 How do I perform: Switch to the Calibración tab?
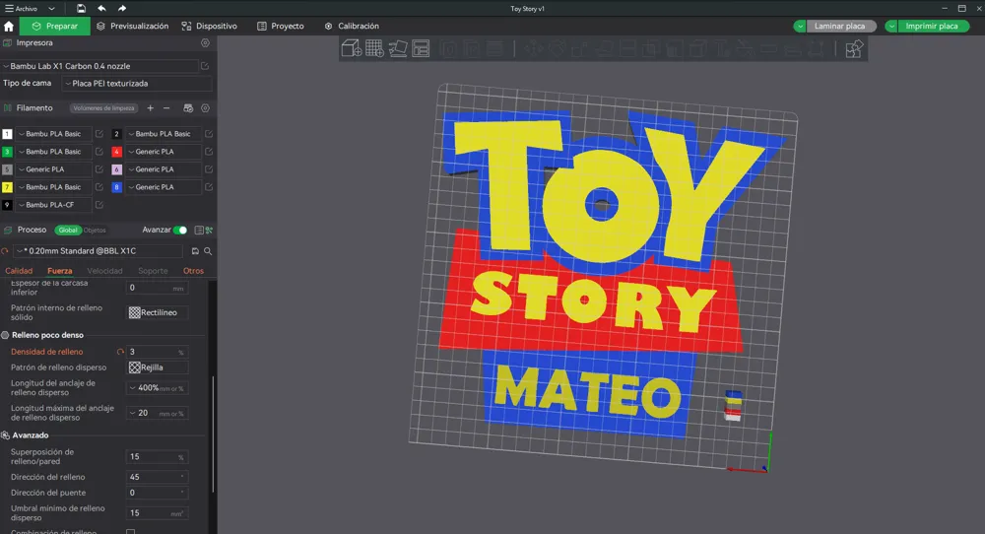click(x=352, y=27)
